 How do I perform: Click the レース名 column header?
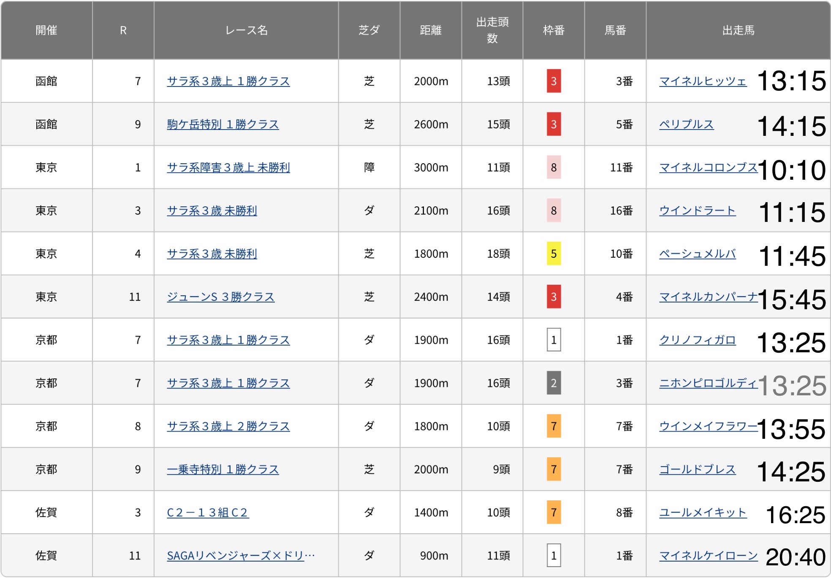click(246, 30)
